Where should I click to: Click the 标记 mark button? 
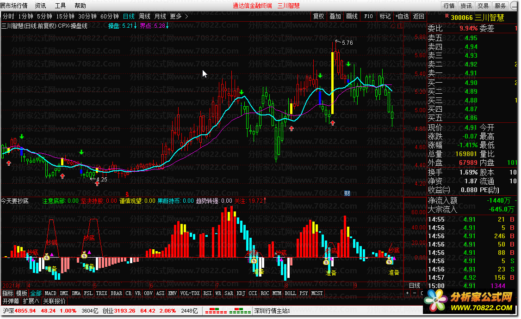385,16
